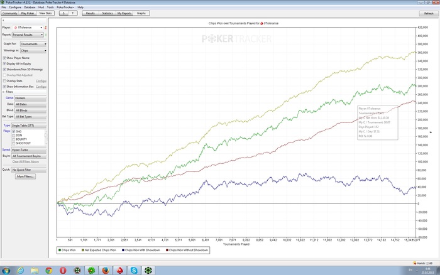This screenshot has width=440, height=275.
Task: Open the Help menu
Action: pyautogui.click(x=80, y=8)
